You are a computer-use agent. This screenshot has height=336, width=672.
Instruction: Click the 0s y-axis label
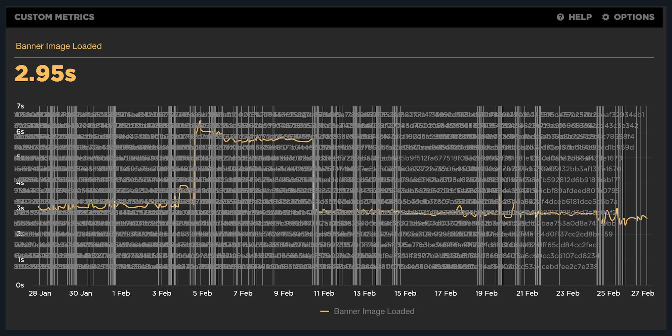(20, 285)
